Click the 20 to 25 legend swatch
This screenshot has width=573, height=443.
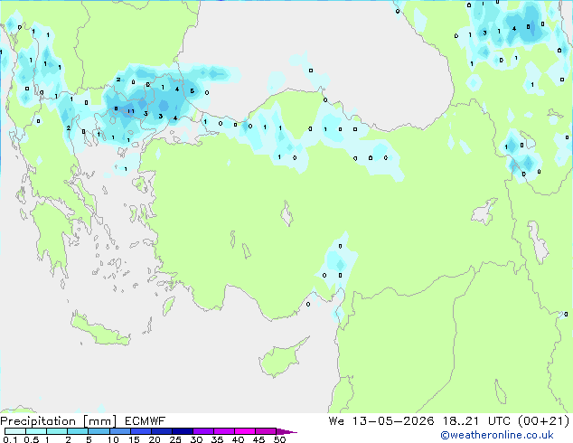162,431
